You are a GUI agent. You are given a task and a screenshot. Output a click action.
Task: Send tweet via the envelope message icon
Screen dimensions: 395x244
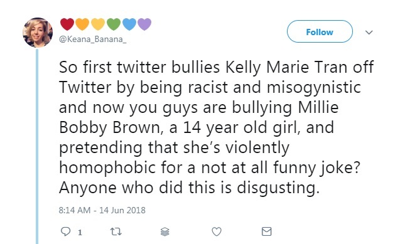coord(266,231)
